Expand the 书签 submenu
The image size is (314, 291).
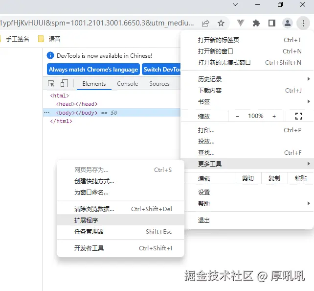coord(247,101)
